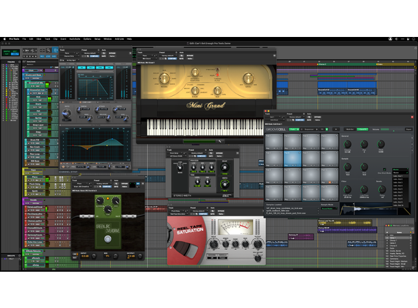Open the preset dropdown in Mini Grand window
This screenshot has width=418, height=308.
(169, 55)
